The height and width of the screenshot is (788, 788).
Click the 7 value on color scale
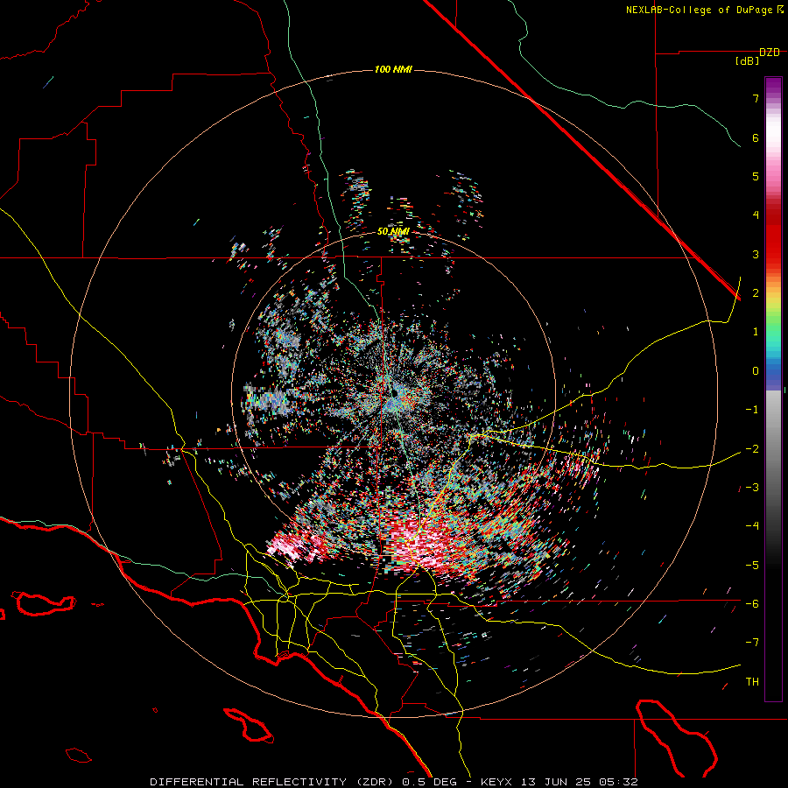(x=756, y=98)
